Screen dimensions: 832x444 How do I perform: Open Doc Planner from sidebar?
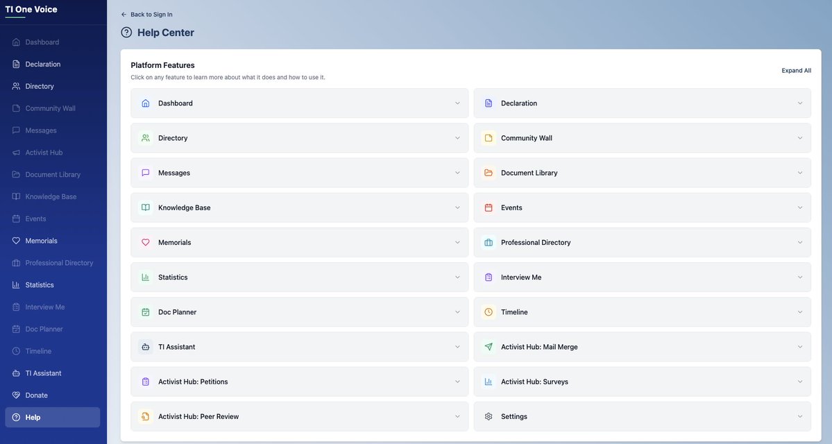tap(53, 330)
